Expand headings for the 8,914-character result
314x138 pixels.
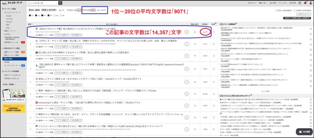tap(187, 55)
